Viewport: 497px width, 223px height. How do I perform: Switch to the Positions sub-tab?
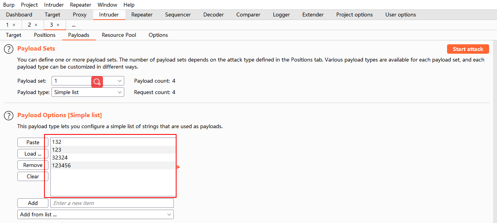(45, 35)
